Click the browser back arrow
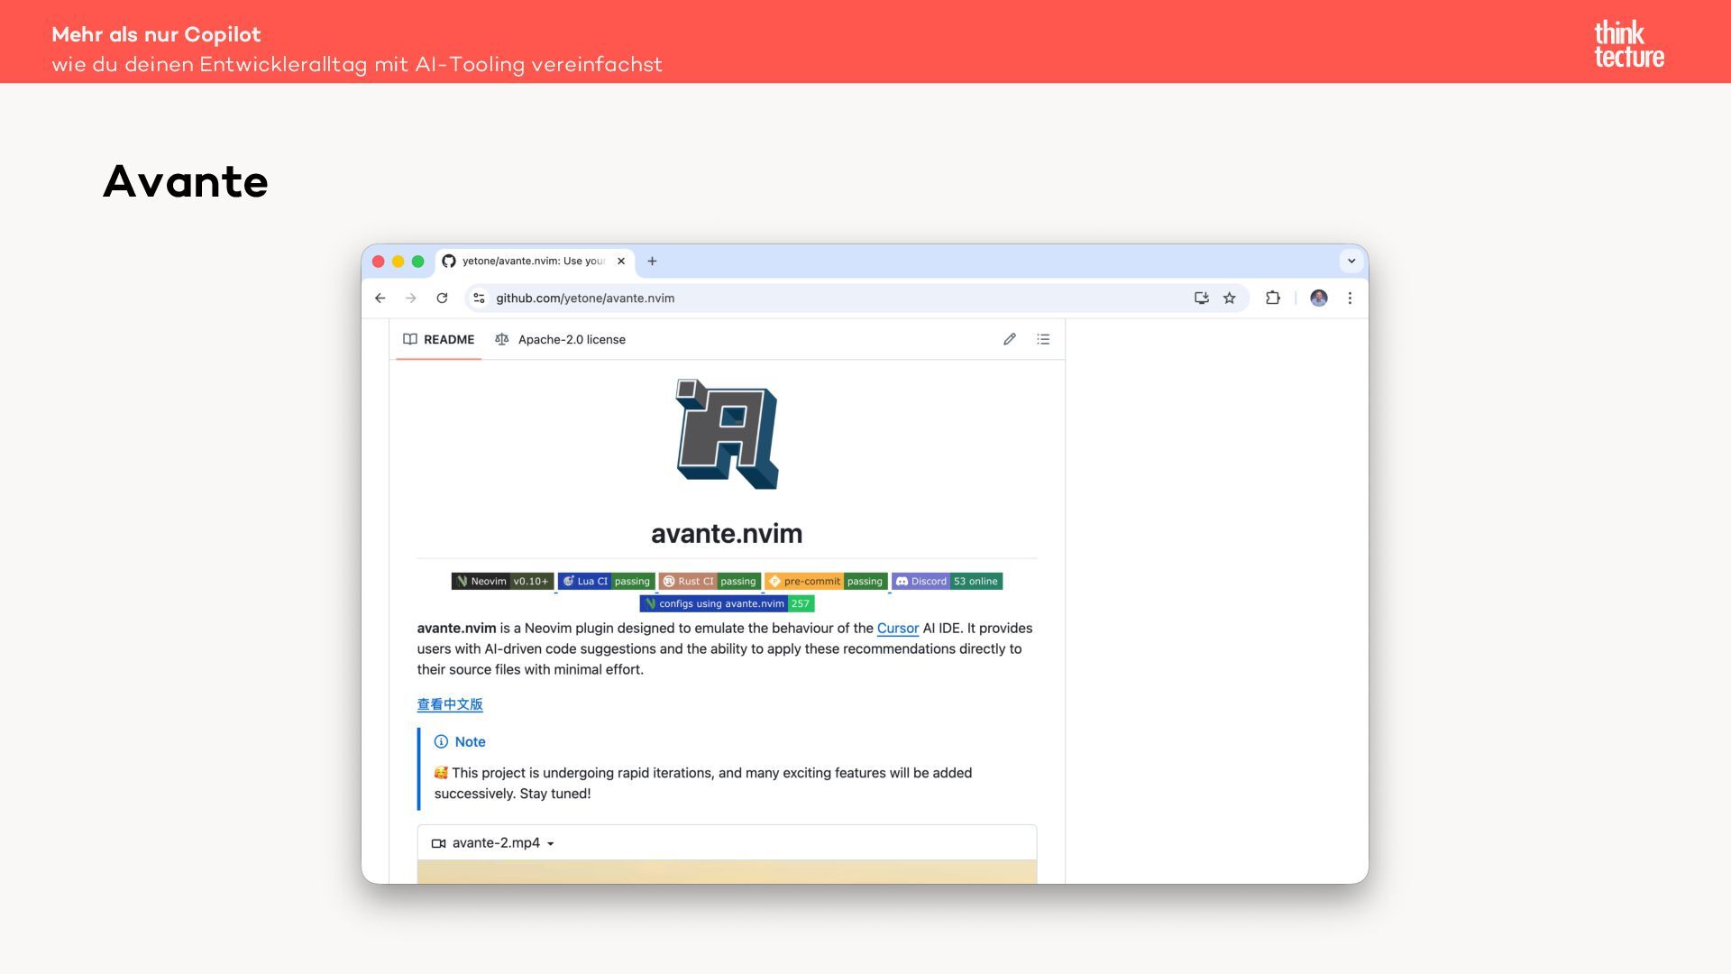Image resolution: width=1731 pixels, height=974 pixels. click(380, 299)
